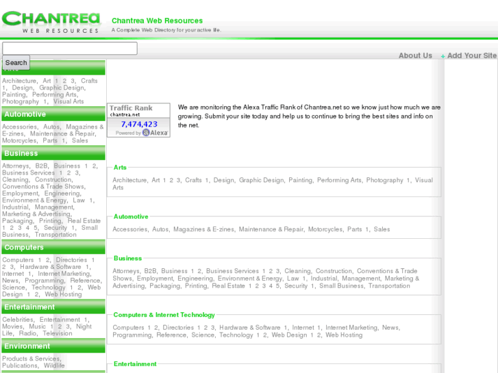This screenshot has width=498, height=373.
Task: Open Music in the sidebar
Action: point(38,326)
